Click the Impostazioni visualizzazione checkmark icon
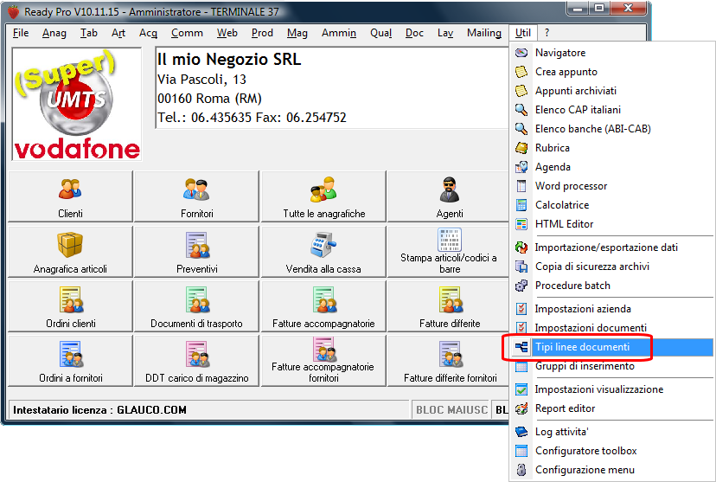This screenshot has height=482, width=716. pos(521,389)
